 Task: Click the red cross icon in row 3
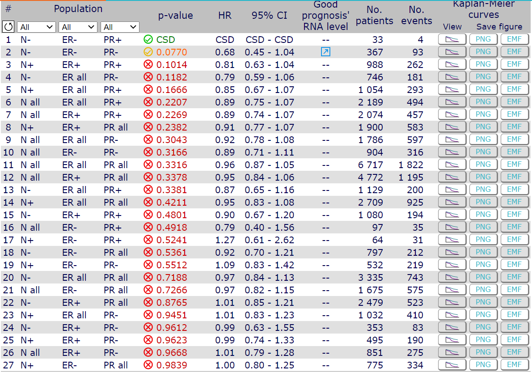pos(148,64)
